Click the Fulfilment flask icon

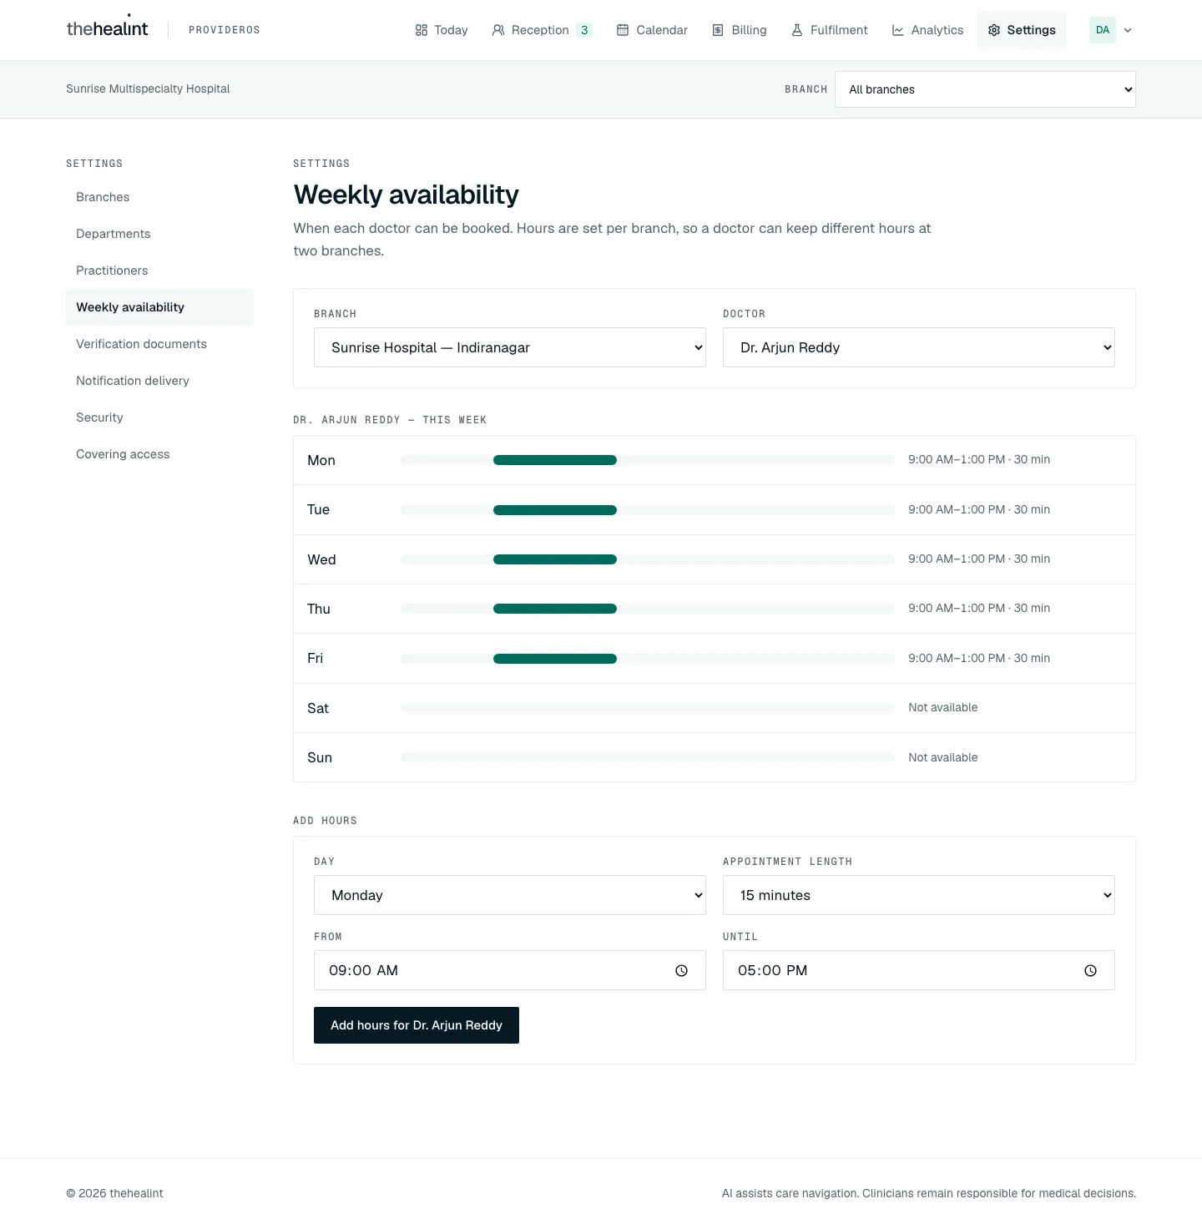point(797,30)
